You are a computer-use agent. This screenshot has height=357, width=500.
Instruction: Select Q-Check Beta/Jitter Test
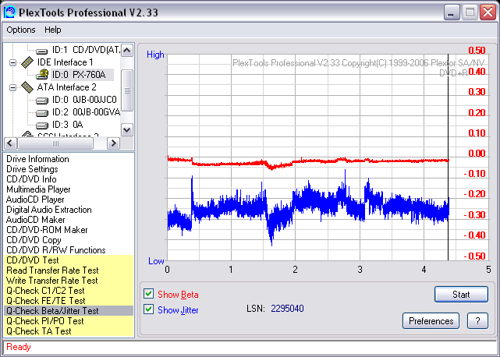point(69,311)
